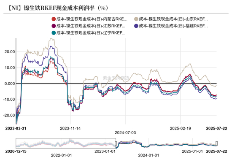Click the 2024-07-03 x-axis date label
The image size is (232, 159).
(125, 133)
